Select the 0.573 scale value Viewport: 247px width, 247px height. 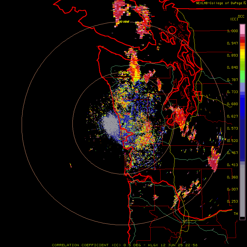point(232,128)
